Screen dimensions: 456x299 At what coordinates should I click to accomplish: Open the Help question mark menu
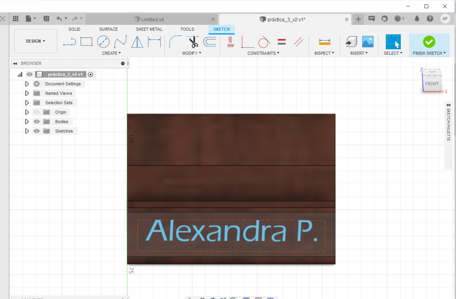click(430, 19)
